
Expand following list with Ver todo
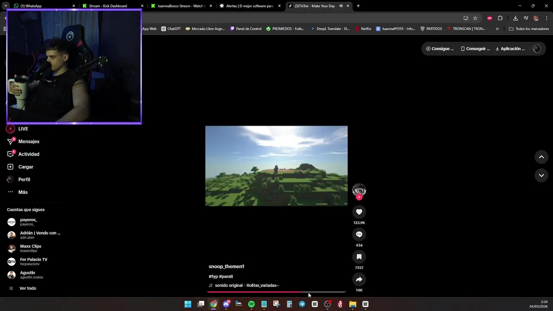point(22,288)
